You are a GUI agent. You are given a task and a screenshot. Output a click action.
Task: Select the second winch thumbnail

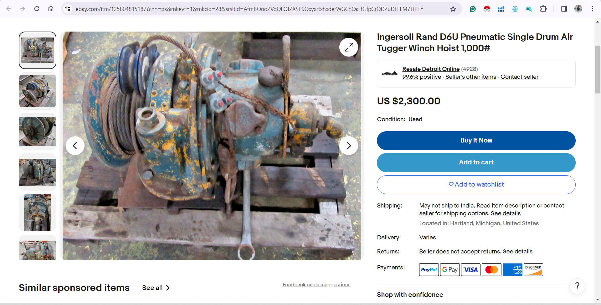38,91
